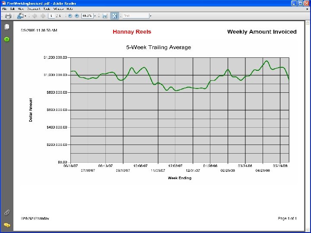
Task: Open the Help menu
Action: [x=70, y=9]
